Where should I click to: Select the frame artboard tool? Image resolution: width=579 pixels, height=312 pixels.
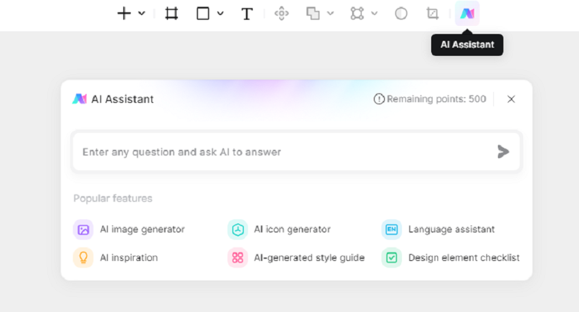[x=172, y=14]
